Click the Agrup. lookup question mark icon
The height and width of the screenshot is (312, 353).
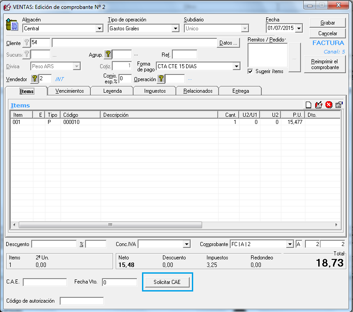[x=108, y=54]
